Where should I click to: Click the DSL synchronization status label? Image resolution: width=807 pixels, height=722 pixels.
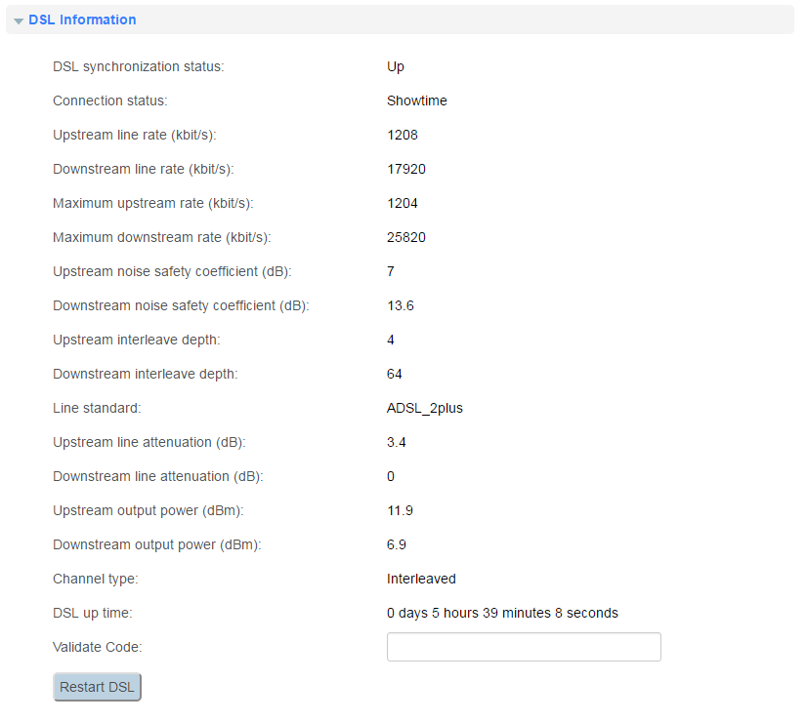tap(138, 66)
